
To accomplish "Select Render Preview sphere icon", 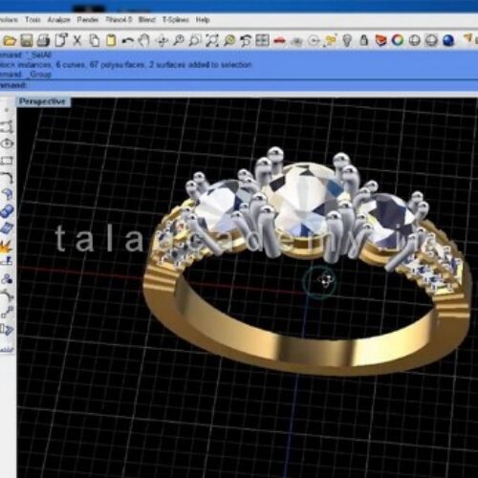I will click(431, 40).
